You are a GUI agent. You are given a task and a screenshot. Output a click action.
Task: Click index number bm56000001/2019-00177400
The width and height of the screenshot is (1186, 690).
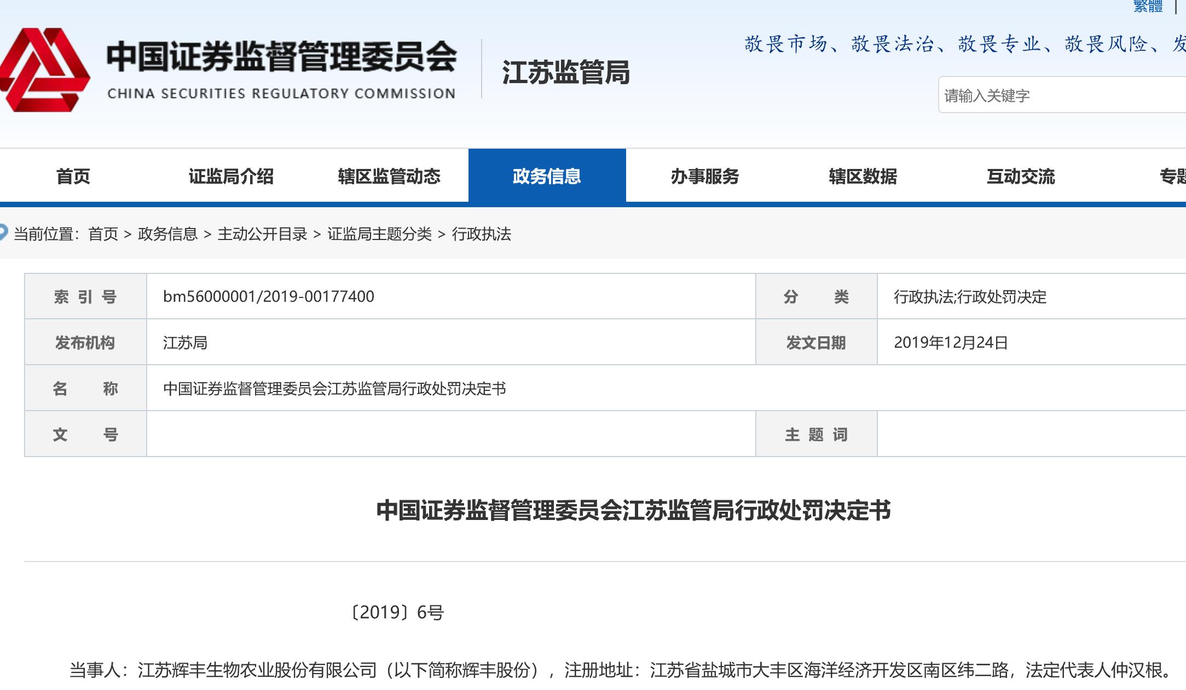pyautogui.click(x=269, y=296)
